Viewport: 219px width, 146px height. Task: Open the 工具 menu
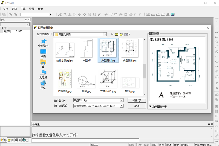[x=23, y=9]
